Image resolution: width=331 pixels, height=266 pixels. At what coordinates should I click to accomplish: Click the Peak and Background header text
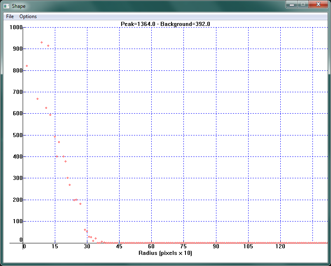[x=165, y=24]
